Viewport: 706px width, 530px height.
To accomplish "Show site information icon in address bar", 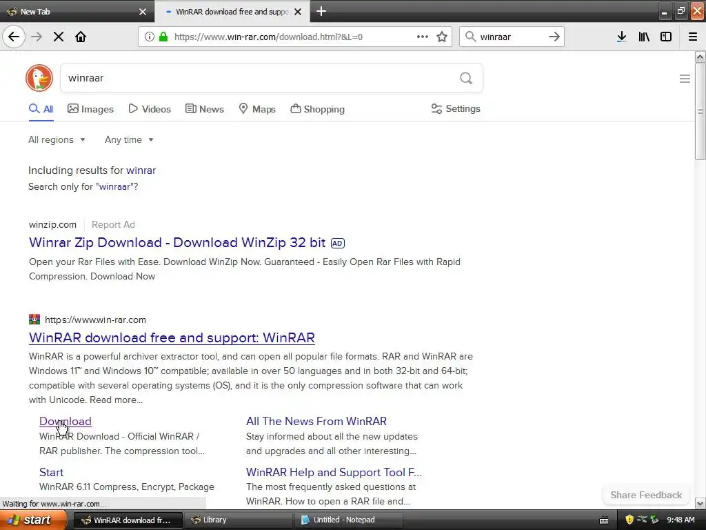I will (149, 37).
